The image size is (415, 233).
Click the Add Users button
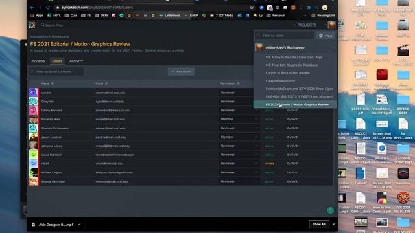pos(181,72)
